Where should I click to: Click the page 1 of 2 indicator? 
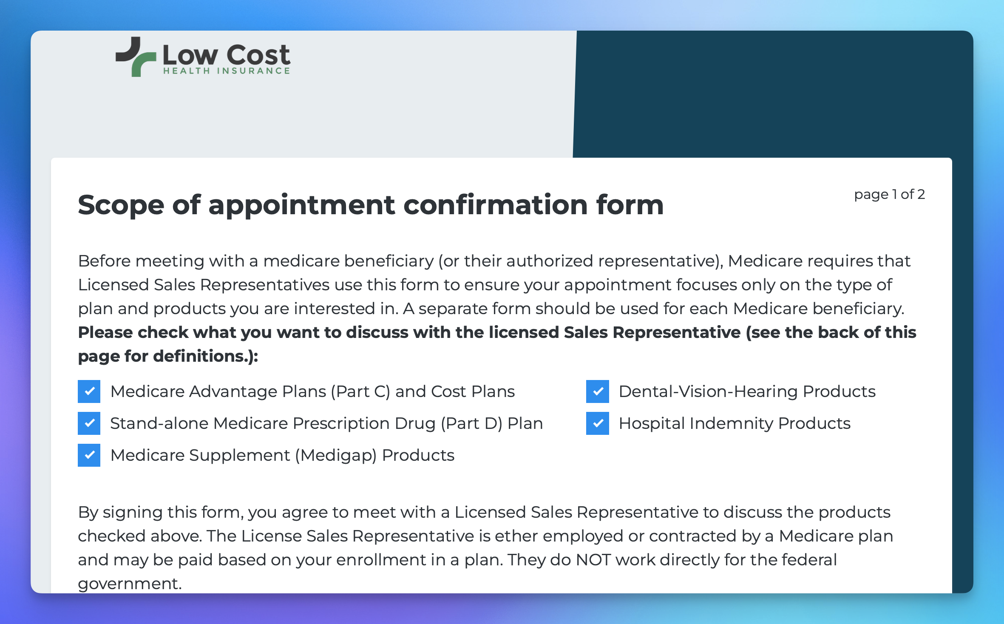tap(889, 195)
